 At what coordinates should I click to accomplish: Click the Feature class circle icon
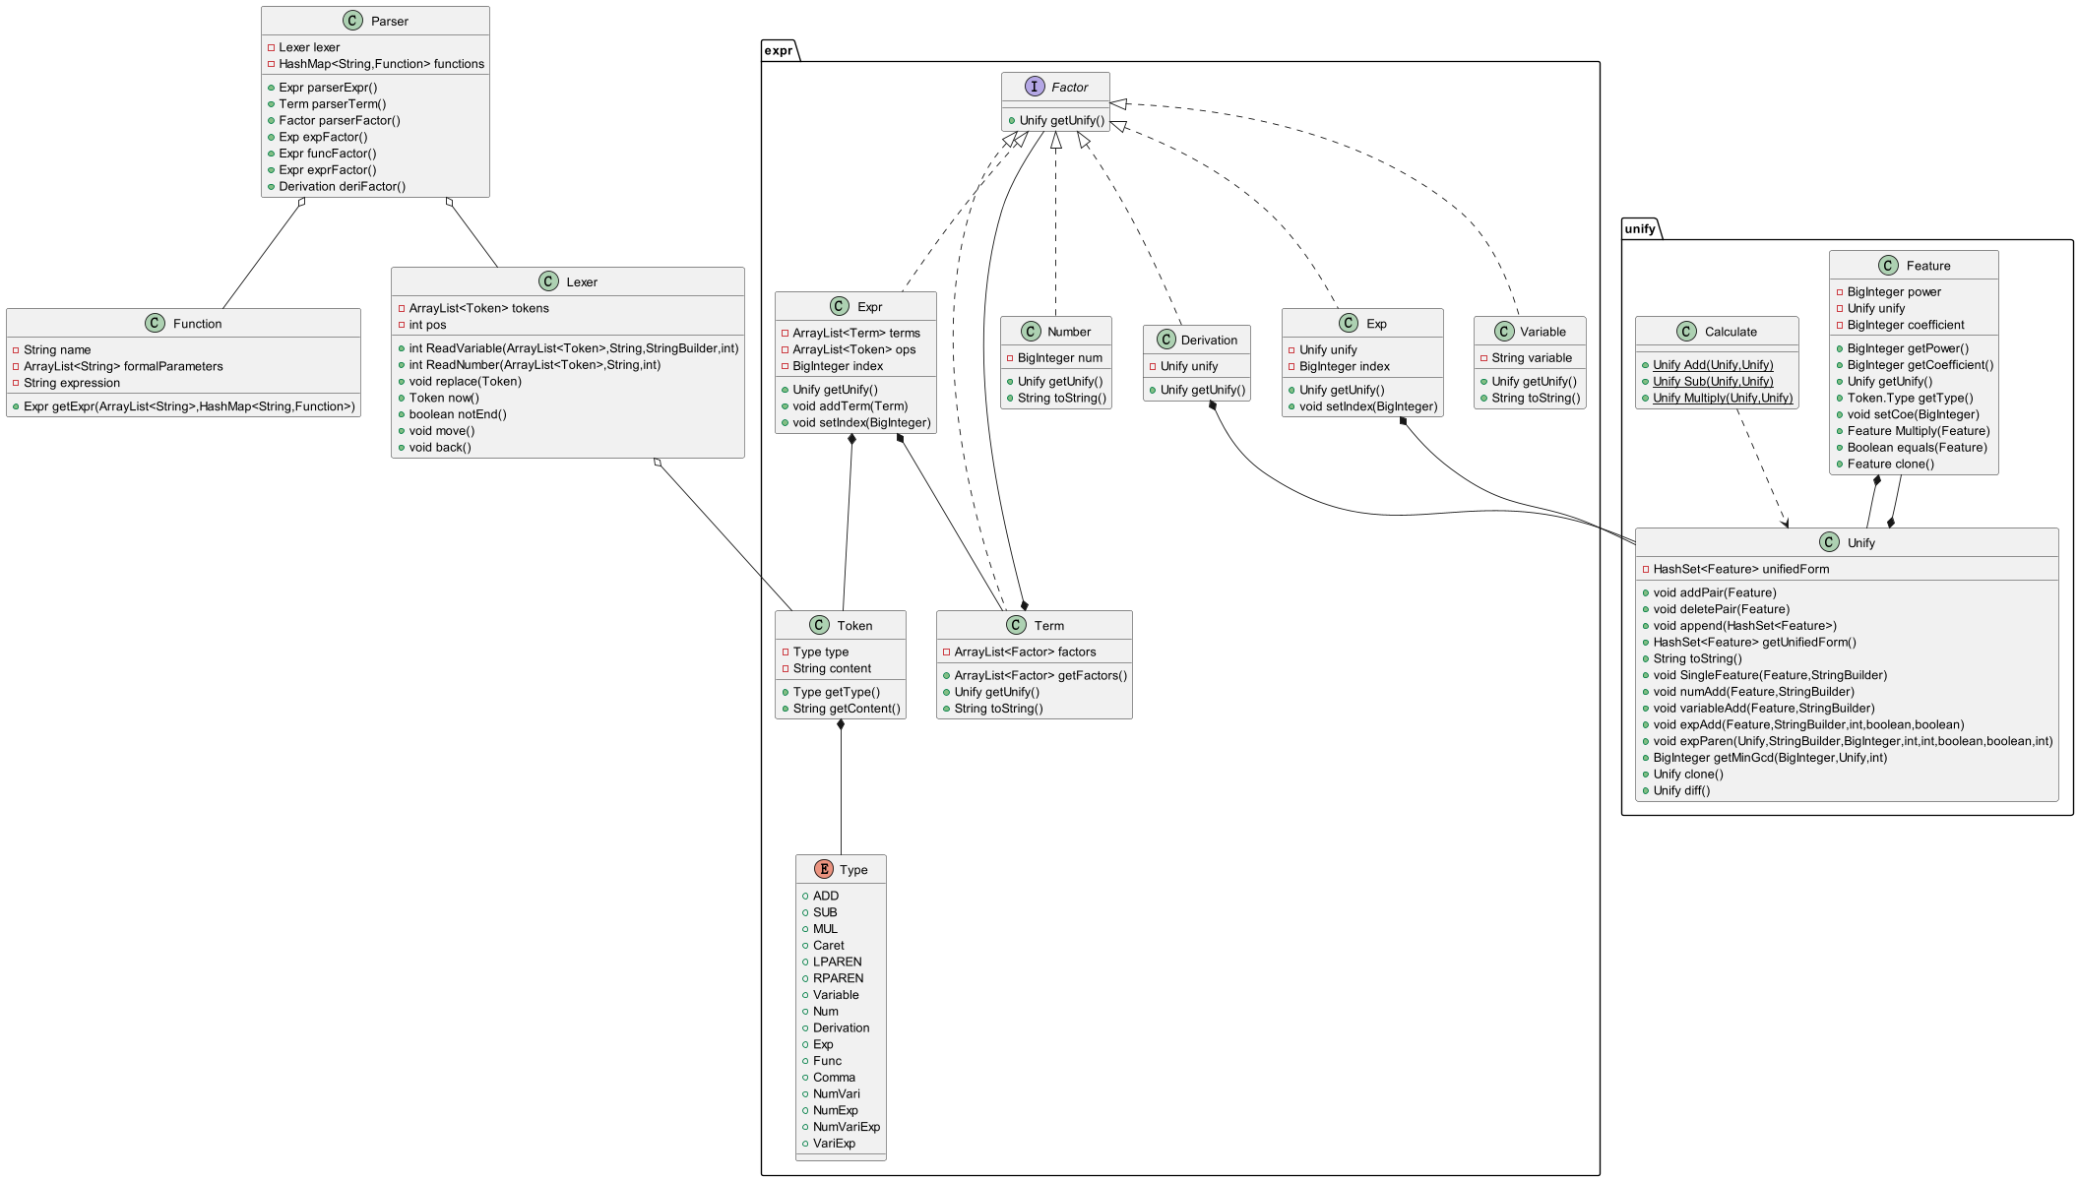tap(1888, 265)
